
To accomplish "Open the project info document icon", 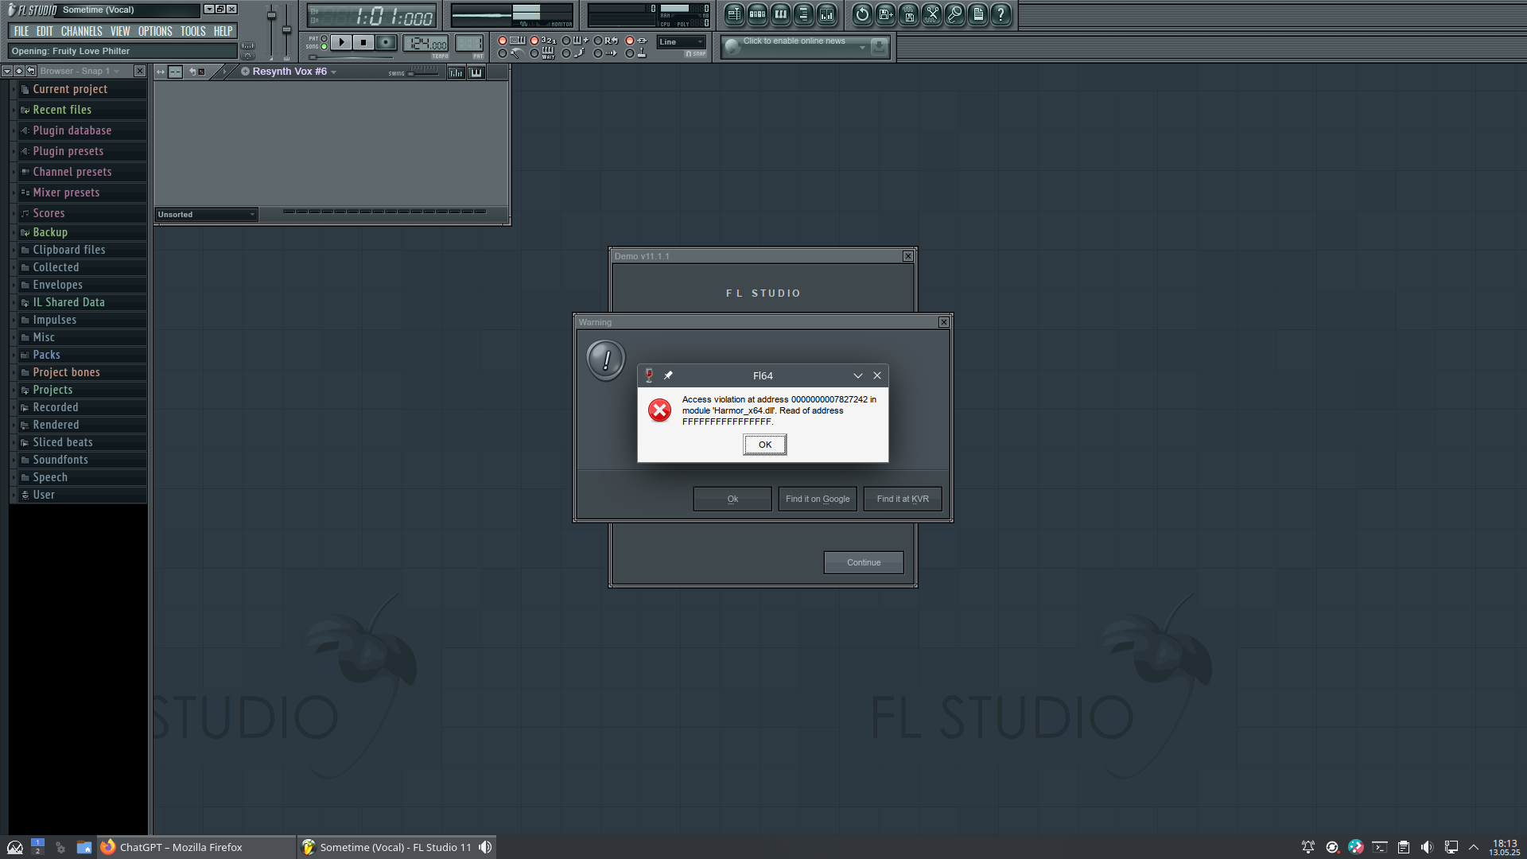I will (978, 14).
